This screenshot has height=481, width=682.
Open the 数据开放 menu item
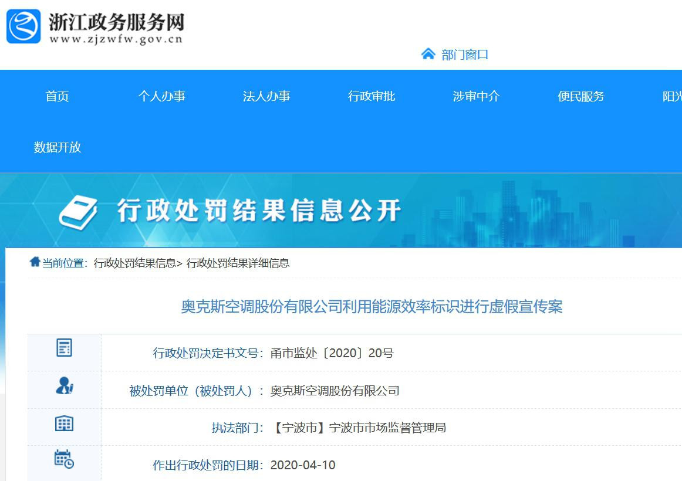tap(58, 147)
